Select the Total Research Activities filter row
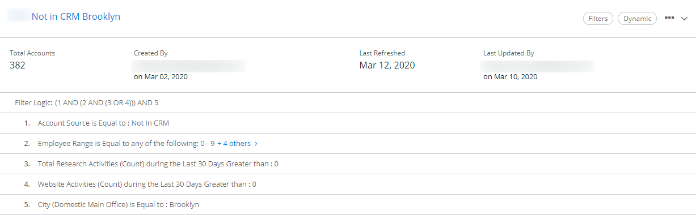The height and width of the screenshot is (215, 696). pyautogui.click(x=348, y=164)
